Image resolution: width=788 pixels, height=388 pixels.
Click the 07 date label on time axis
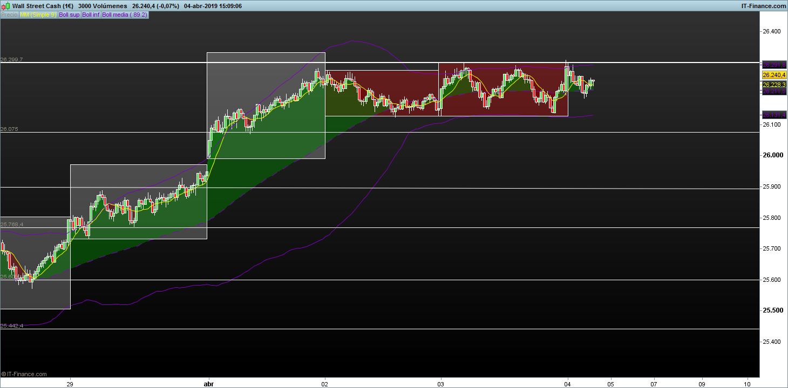654,385
